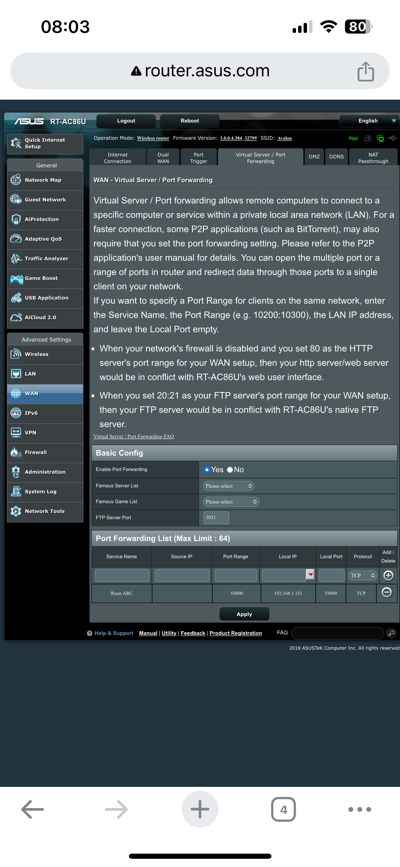Open the Virtual Server / Port Forwarding FAQ link
This screenshot has width=400, height=867.
134,436
